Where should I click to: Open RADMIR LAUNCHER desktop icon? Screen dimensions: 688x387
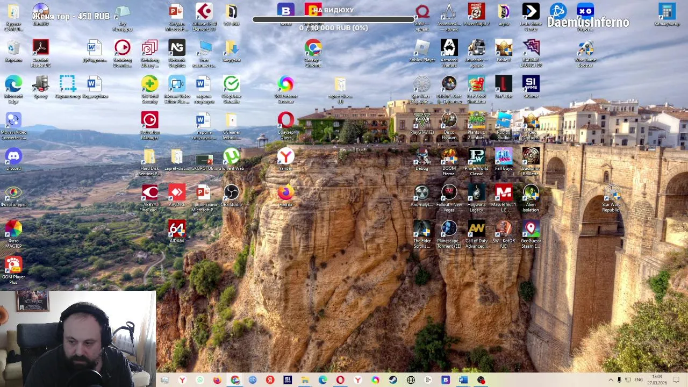(531, 53)
